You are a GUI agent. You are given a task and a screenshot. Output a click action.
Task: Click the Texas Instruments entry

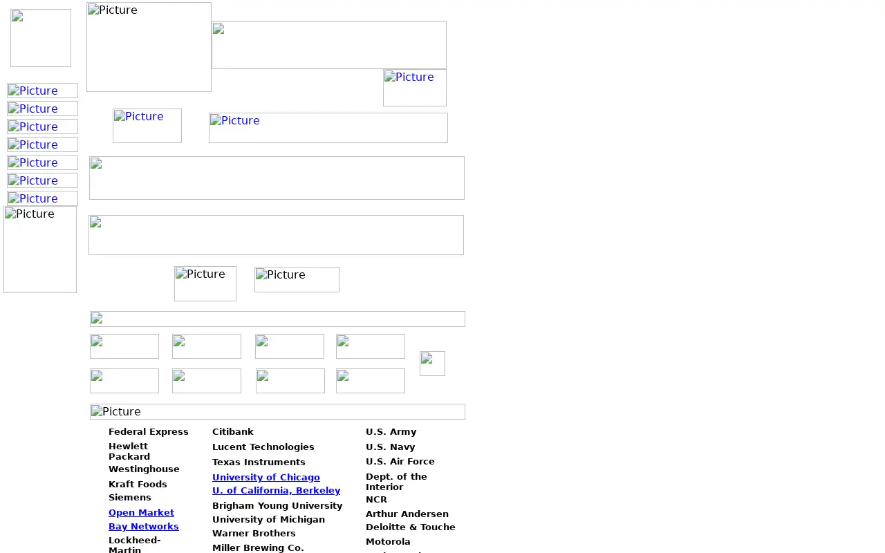coord(259,462)
